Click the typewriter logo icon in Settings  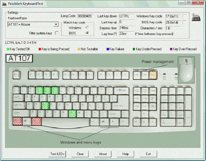[x=196, y=17]
